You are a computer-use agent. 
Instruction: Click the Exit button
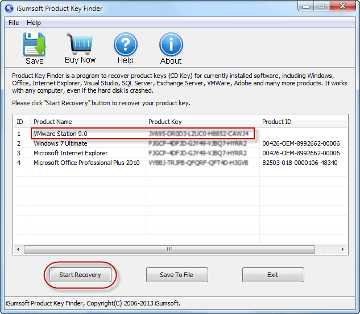coord(273,275)
